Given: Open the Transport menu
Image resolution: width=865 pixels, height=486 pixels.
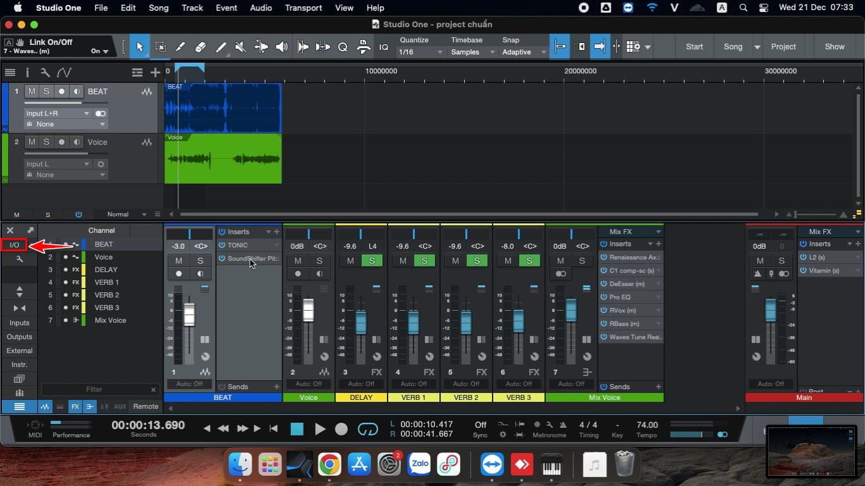Looking at the screenshot, I should 304,8.
